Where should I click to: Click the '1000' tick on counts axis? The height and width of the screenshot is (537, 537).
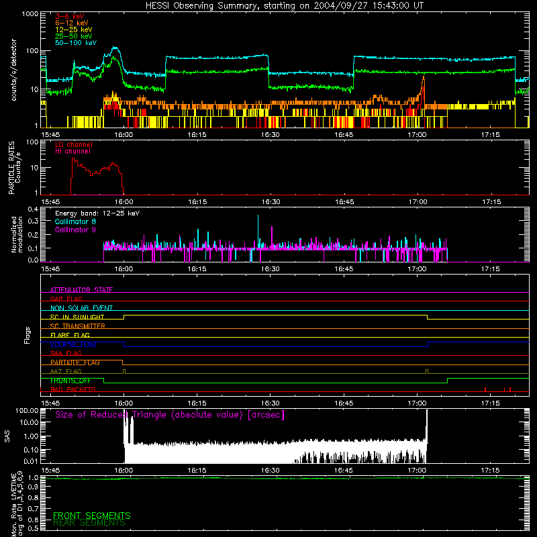(x=30, y=14)
